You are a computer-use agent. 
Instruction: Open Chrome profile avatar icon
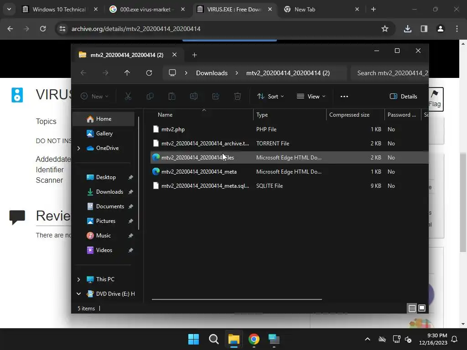(441, 29)
